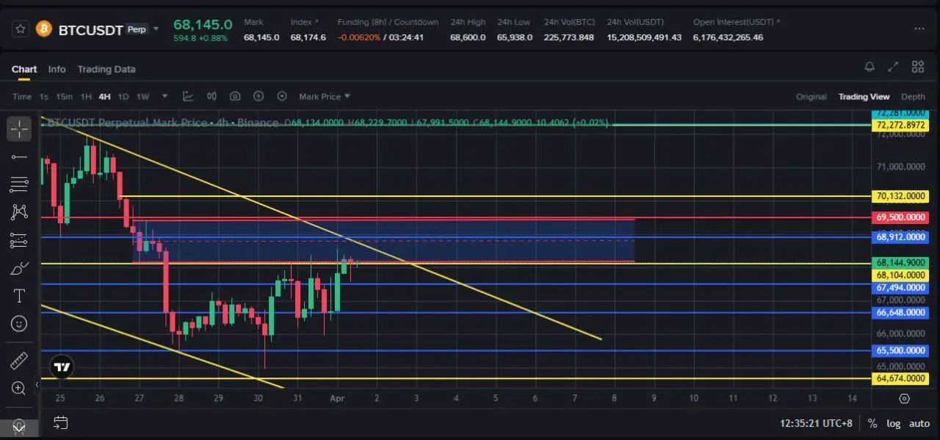Open the emoji icons tool
Screen dimensions: 940x440
point(19,323)
